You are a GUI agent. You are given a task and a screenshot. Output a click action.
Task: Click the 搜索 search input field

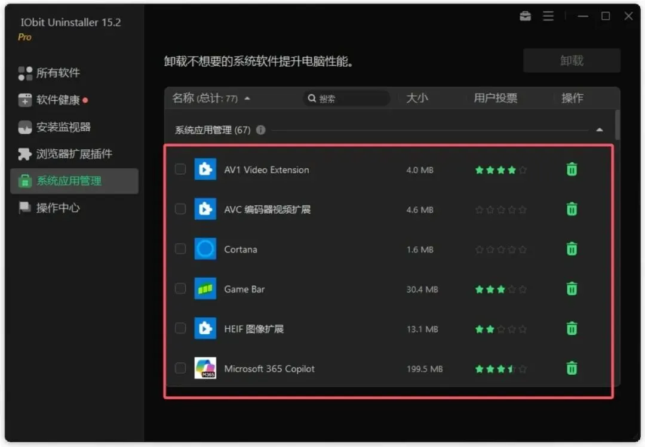pyautogui.click(x=347, y=98)
